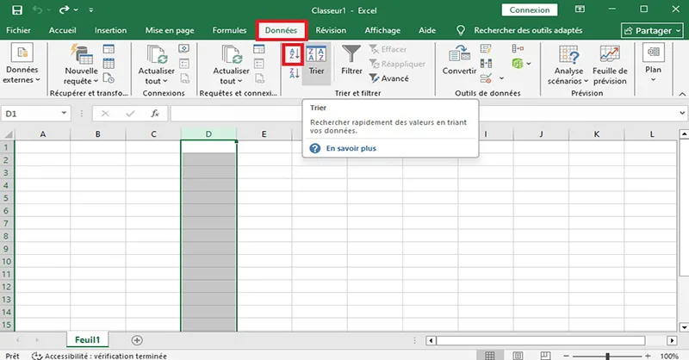Image resolution: width=689 pixels, height=360 pixels.
Task: Click the Connexion sign-in button
Action: [530, 10]
